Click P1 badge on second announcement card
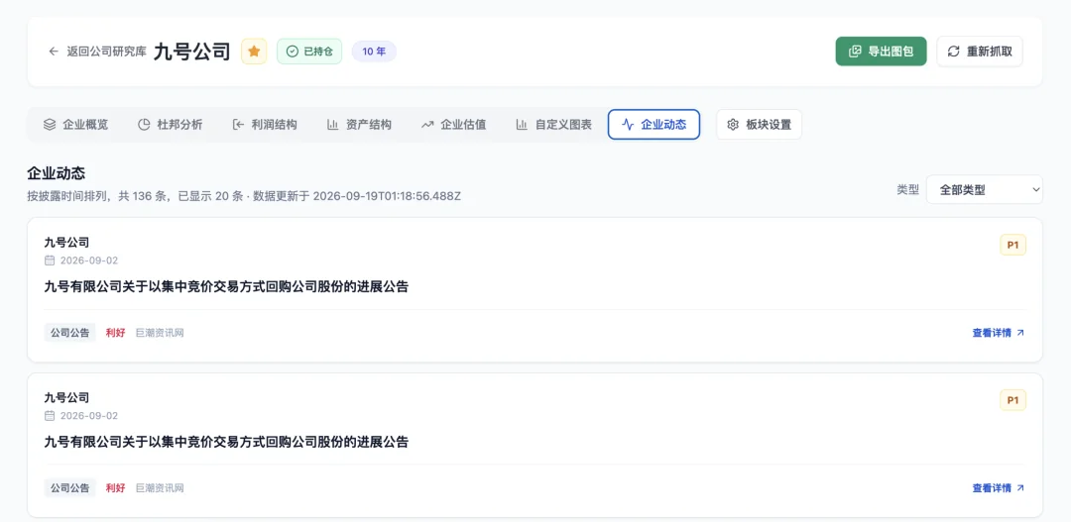 click(1012, 400)
